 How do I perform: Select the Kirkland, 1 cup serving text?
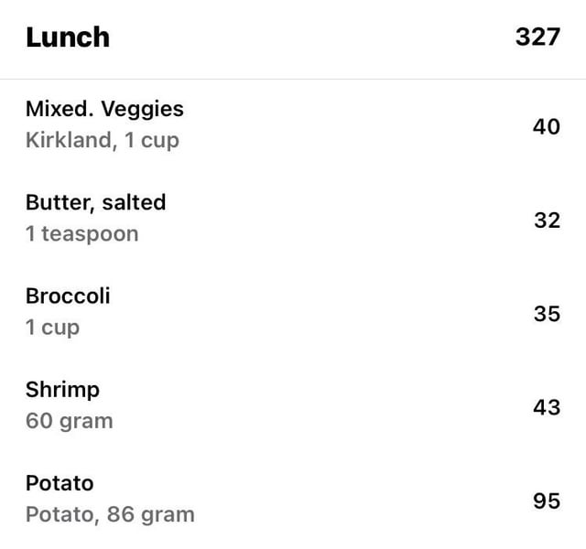click(103, 140)
